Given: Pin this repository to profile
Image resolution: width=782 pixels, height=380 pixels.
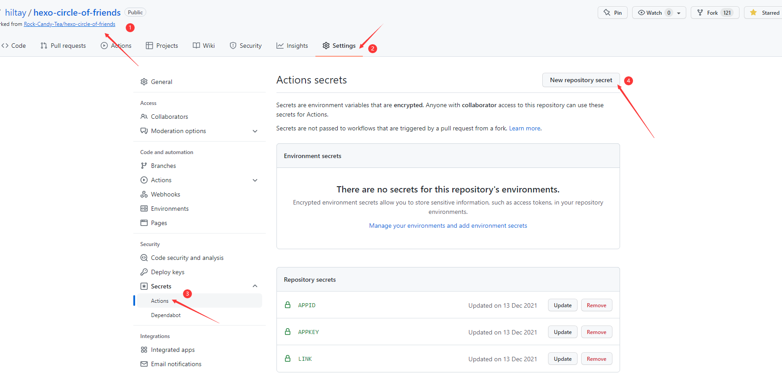Looking at the screenshot, I should (612, 13).
